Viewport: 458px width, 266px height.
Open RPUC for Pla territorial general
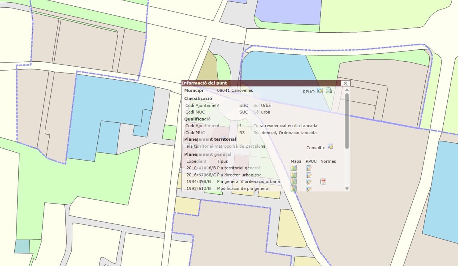coord(309,168)
